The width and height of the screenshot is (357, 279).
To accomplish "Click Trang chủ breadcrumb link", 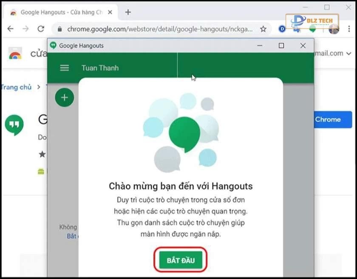I will (16, 87).
